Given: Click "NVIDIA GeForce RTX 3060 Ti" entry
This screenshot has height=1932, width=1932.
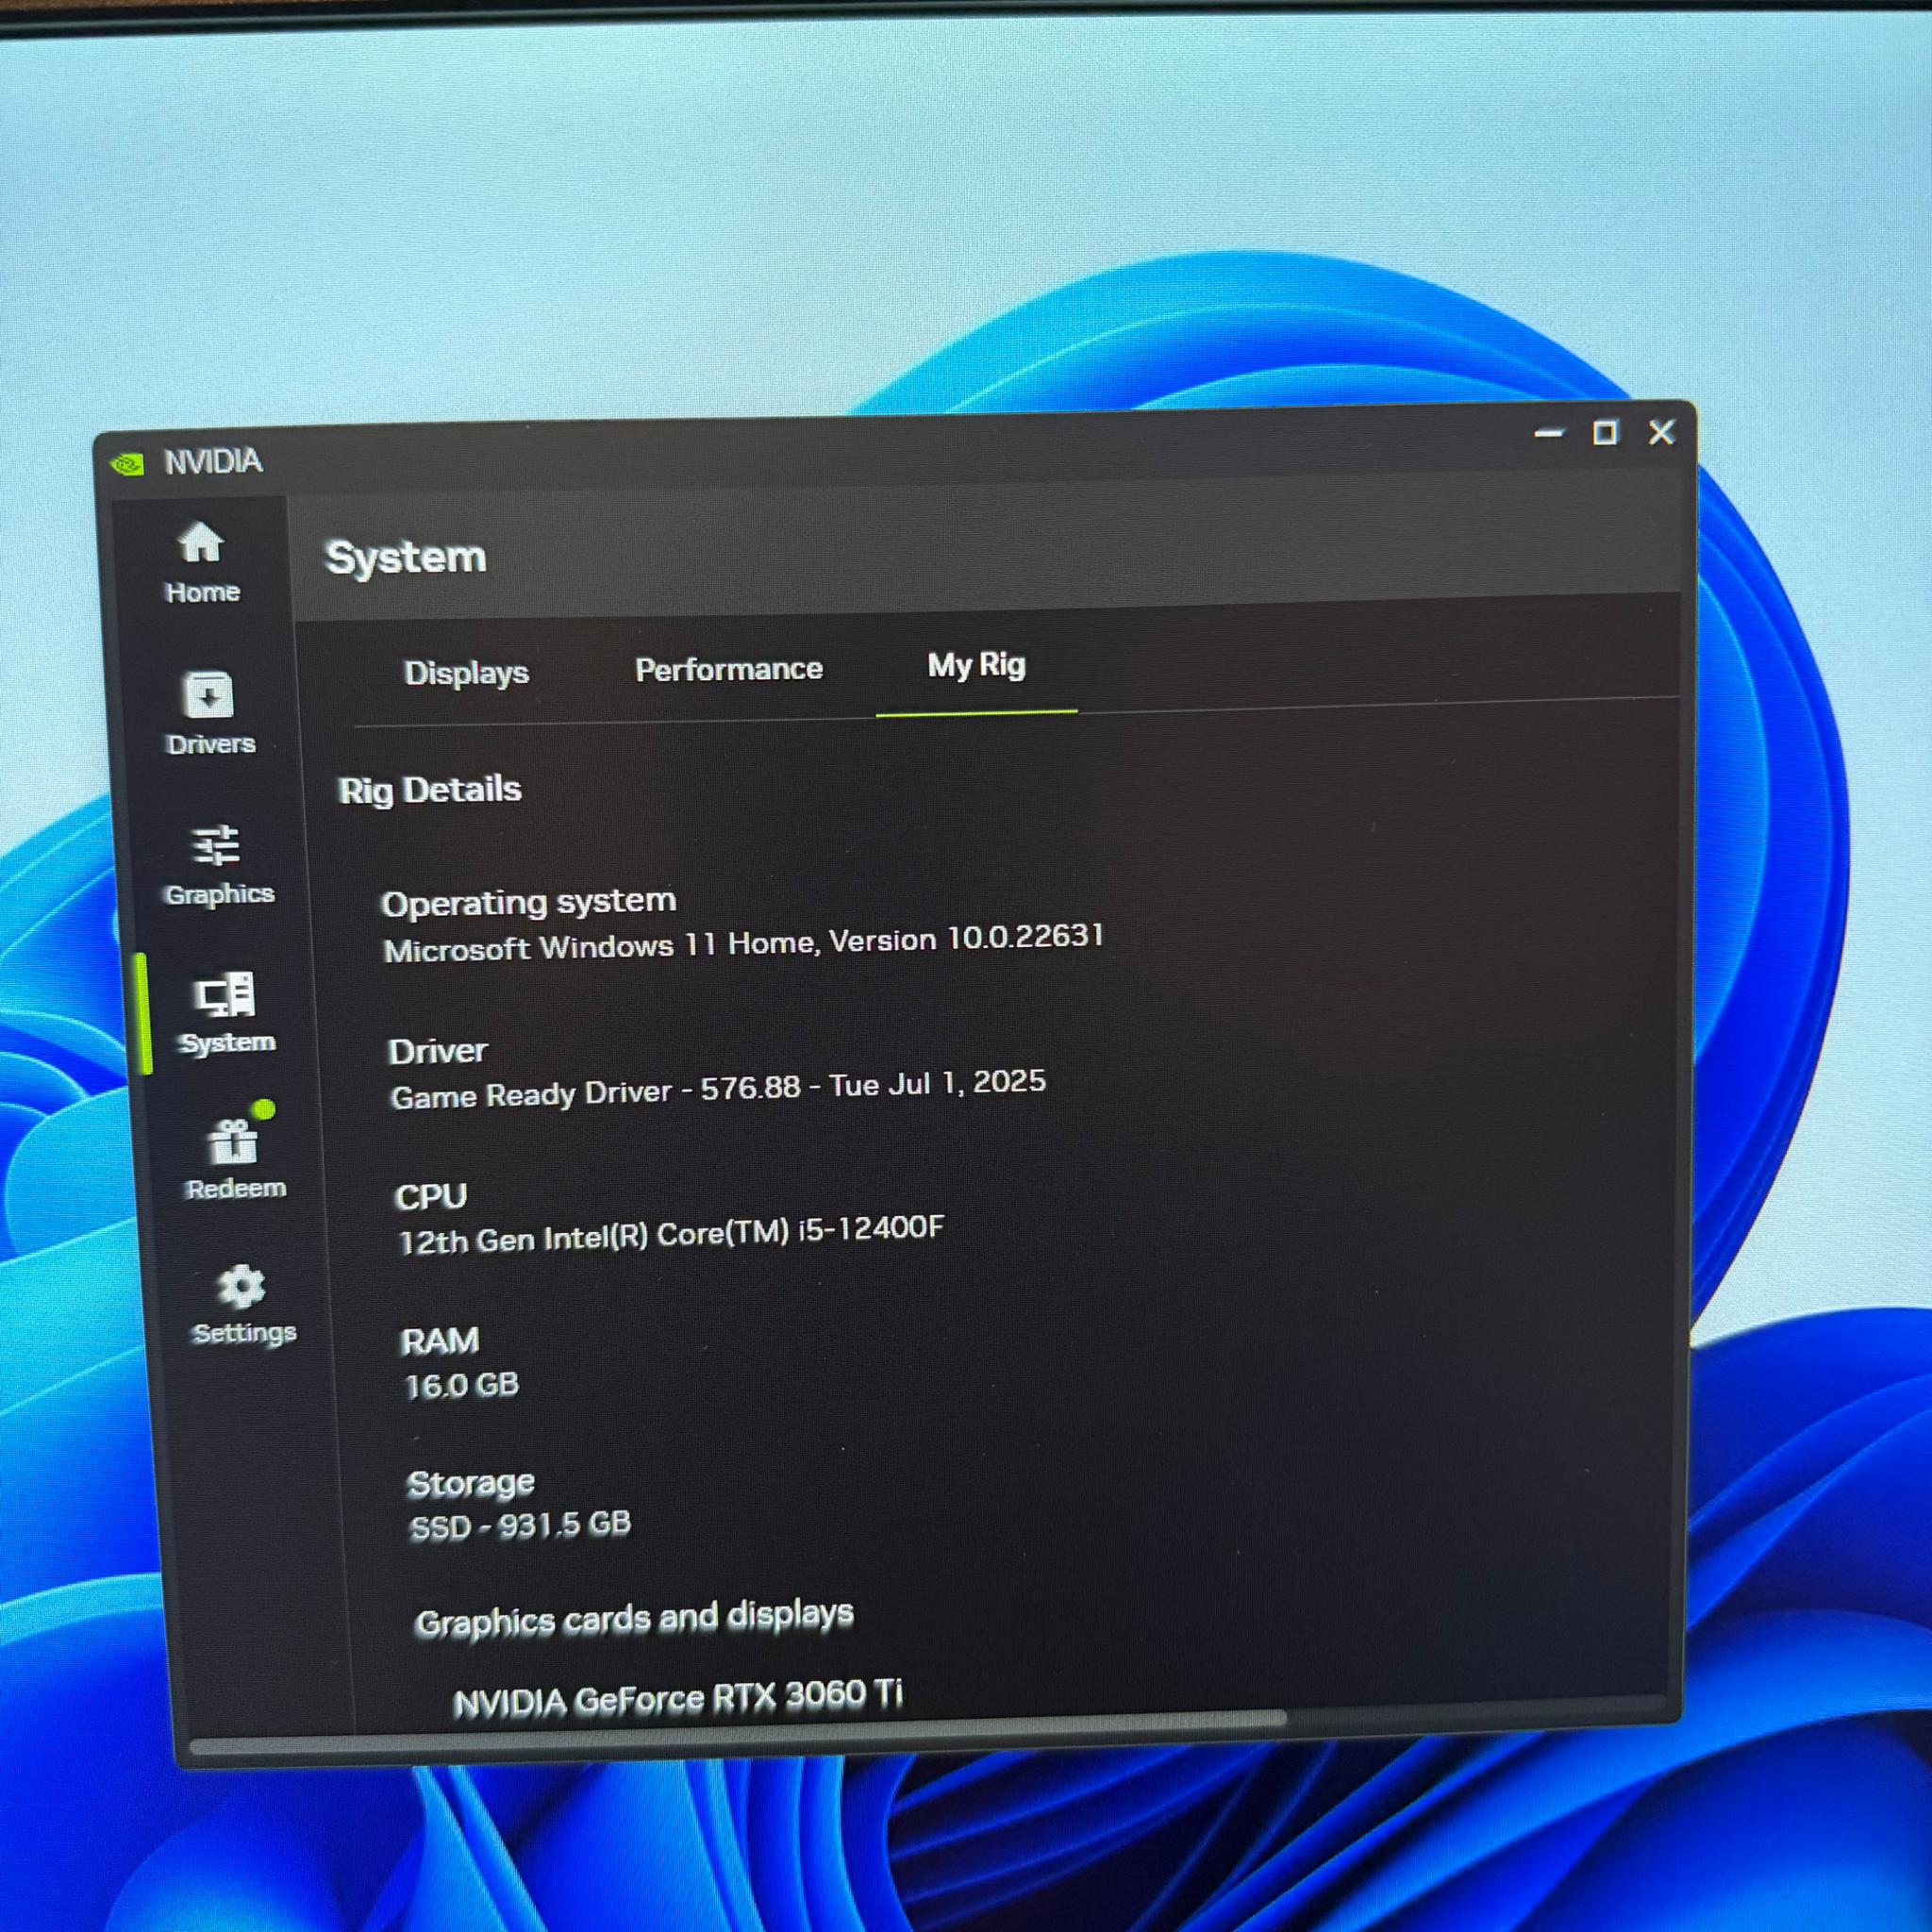Looking at the screenshot, I should coord(678,1698).
